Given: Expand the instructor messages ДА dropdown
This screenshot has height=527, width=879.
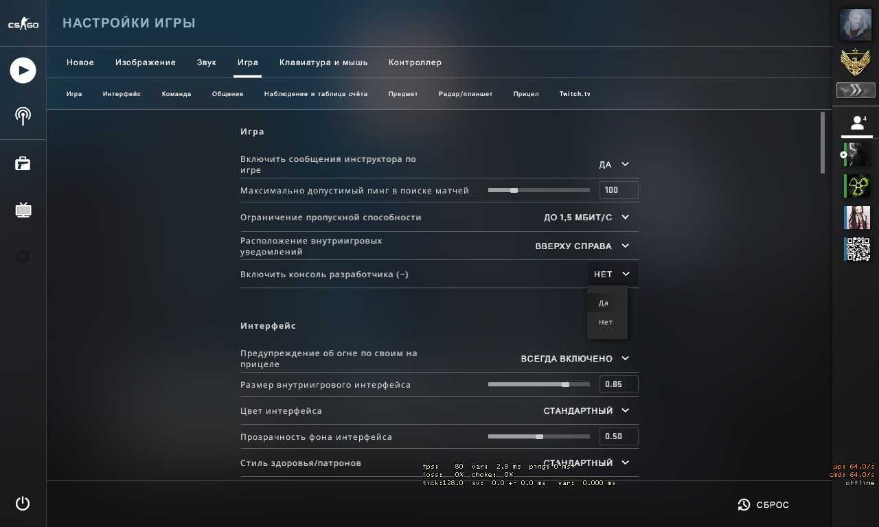Looking at the screenshot, I should click(x=614, y=165).
